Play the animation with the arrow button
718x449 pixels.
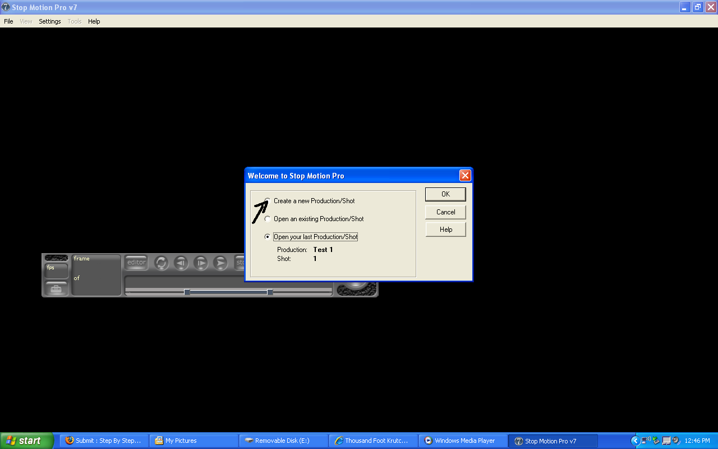220,263
